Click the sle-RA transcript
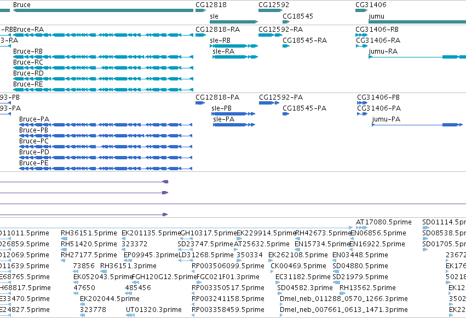 tap(235, 57)
